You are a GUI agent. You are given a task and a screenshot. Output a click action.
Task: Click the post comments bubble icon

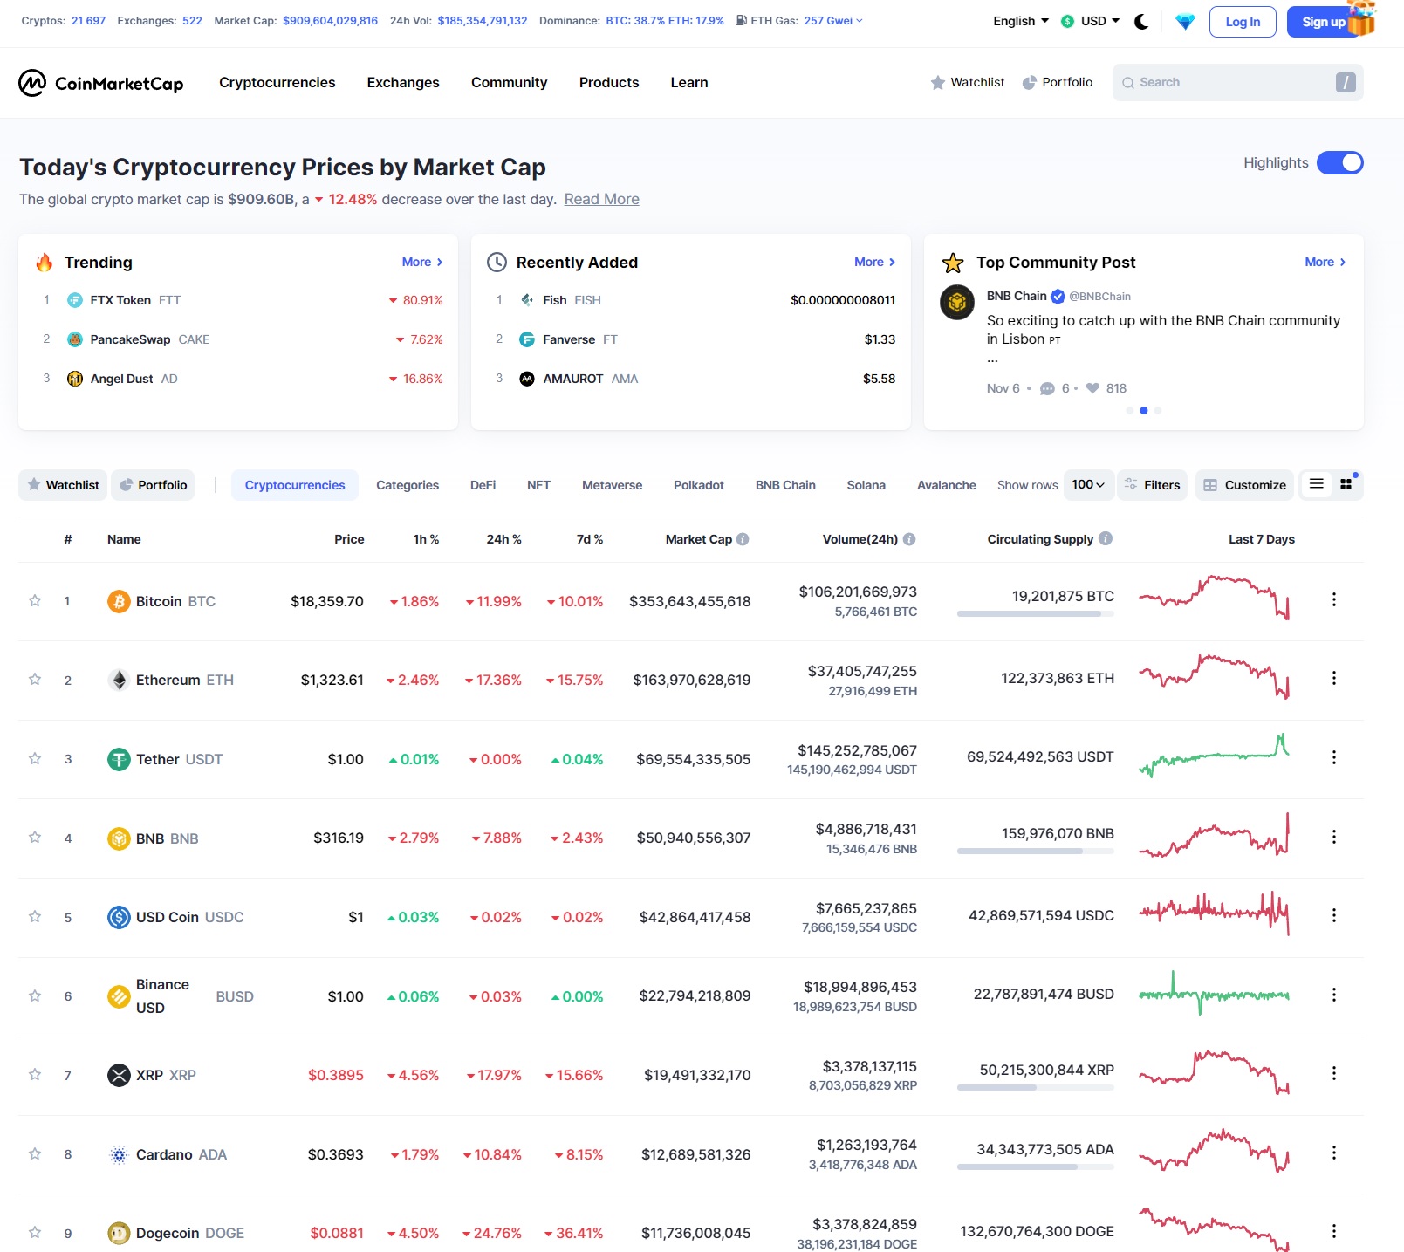1047,389
